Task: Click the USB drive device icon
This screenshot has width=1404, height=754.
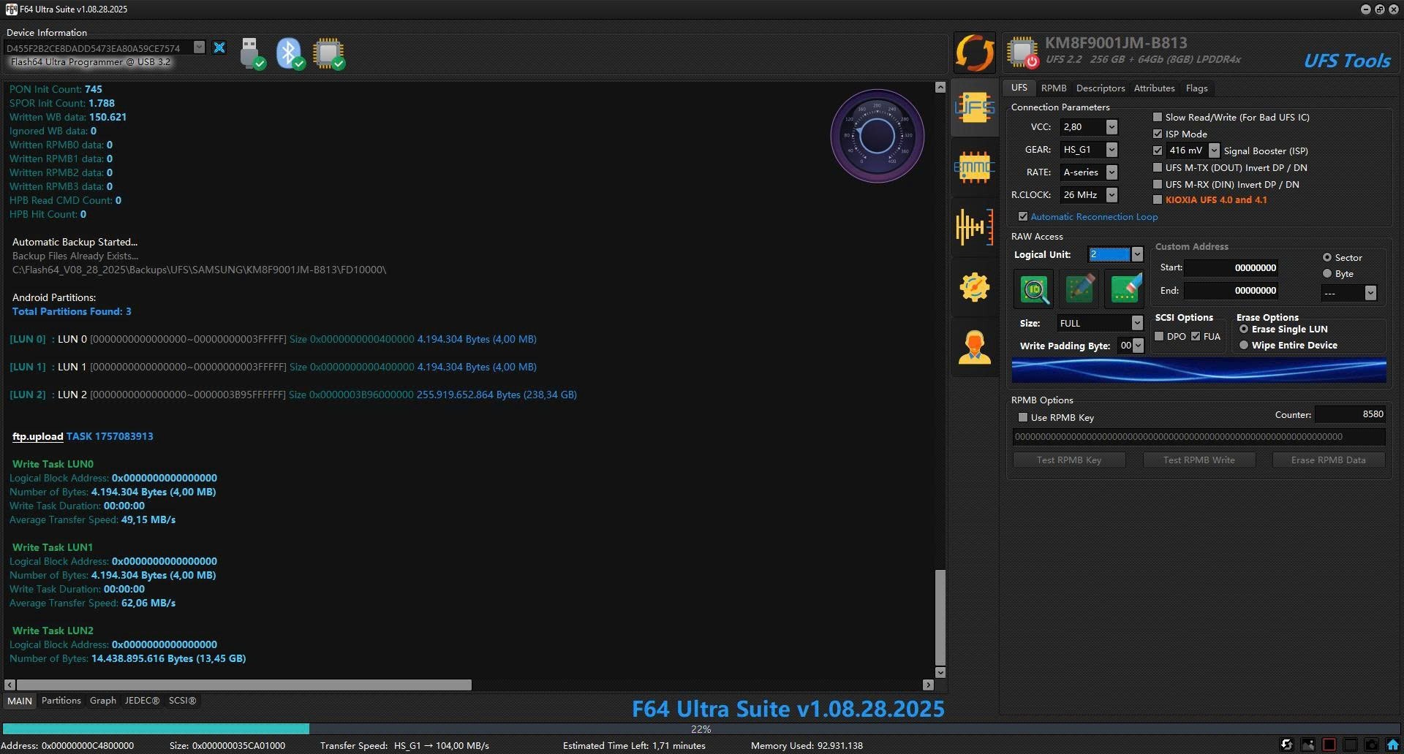Action: (252, 53)
